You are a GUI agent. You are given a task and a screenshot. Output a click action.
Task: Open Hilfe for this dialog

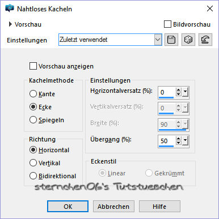[159, 207]
